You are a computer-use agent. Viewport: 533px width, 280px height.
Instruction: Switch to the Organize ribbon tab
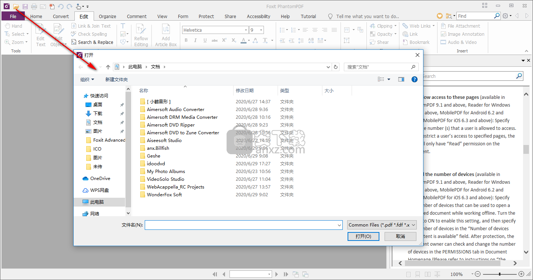point(107,16)
